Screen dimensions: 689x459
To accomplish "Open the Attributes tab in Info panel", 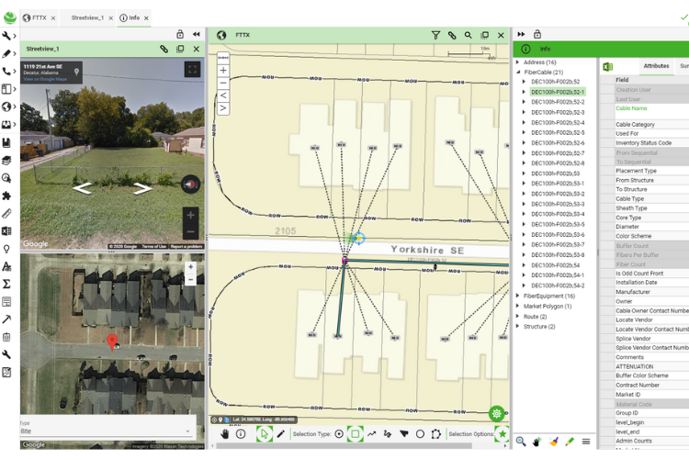I will point(656,66).
